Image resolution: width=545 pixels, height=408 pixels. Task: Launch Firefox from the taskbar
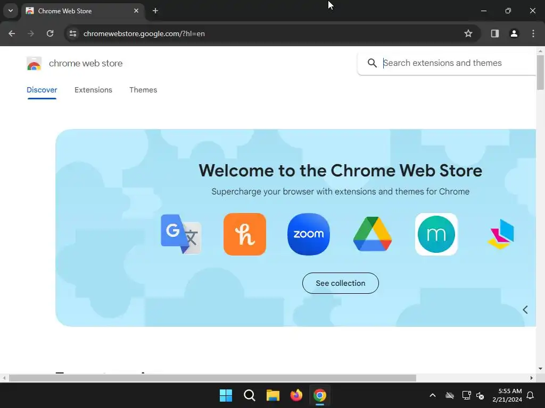point(296,395)
